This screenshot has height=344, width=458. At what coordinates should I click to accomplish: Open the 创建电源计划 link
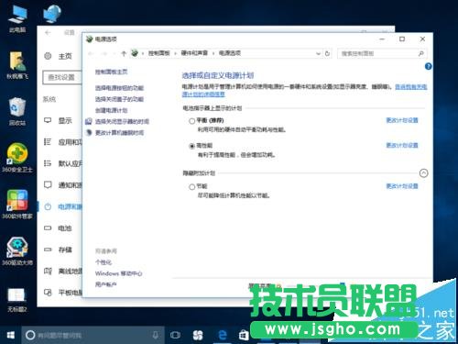tap(111, 110)
